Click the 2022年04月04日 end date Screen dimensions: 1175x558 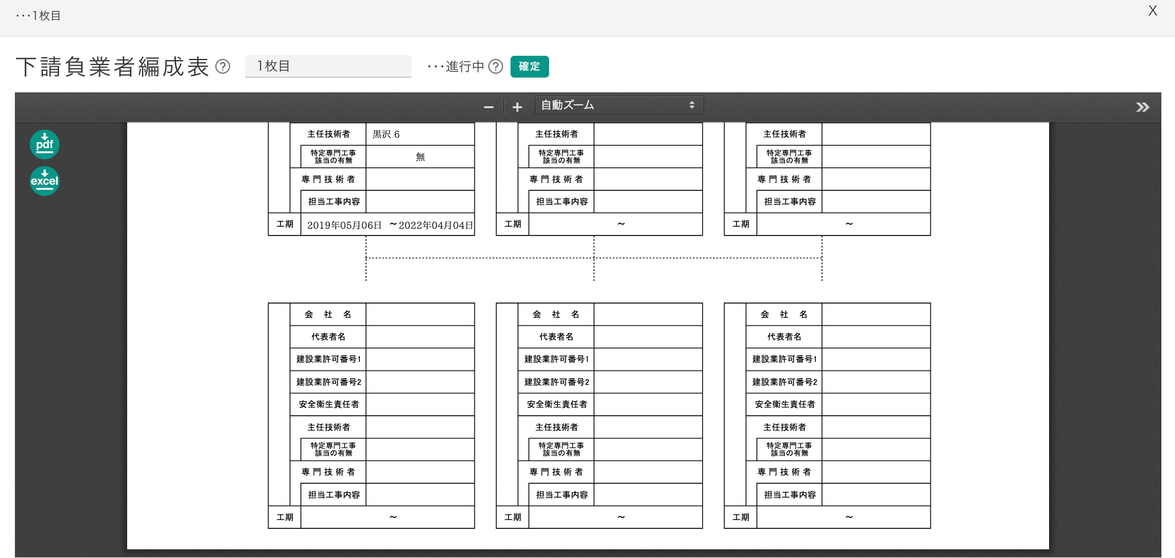click(x=436, y=225)
